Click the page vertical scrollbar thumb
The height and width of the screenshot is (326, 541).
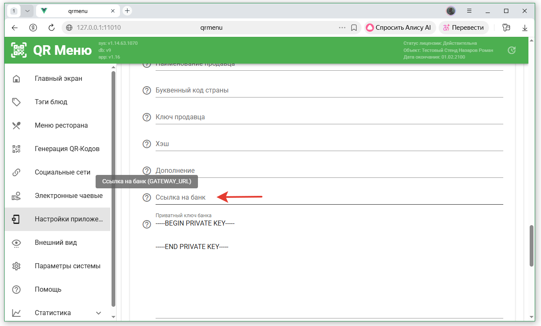click(531, 246)
